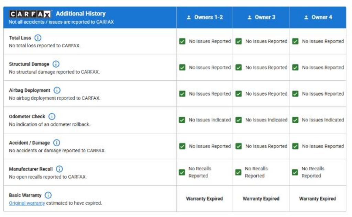Image resolution: width=352 pixels, height=217 pixels.
Task: Click Warranty Expired under Owner 4
Action: (x=317, y=198)
